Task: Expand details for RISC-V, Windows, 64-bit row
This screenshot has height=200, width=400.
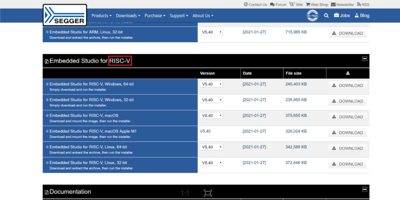Action: pos(47,84)
